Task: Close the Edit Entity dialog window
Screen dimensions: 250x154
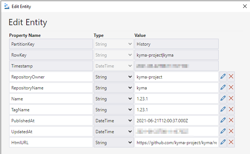Action: (245, 6)
